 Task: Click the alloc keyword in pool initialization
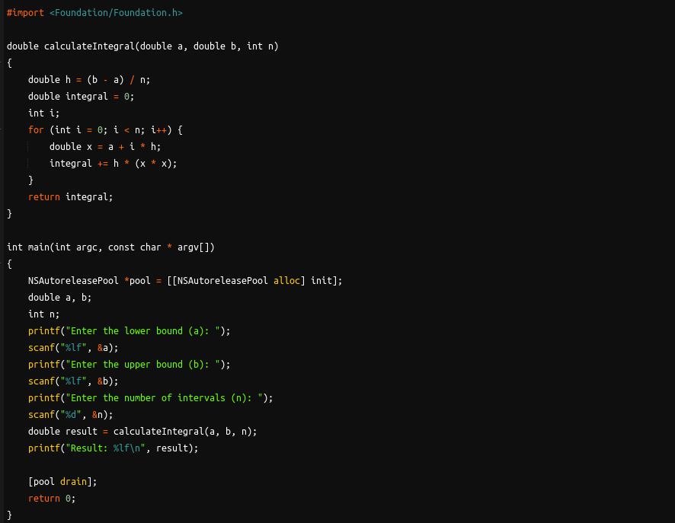click(286, 280)
